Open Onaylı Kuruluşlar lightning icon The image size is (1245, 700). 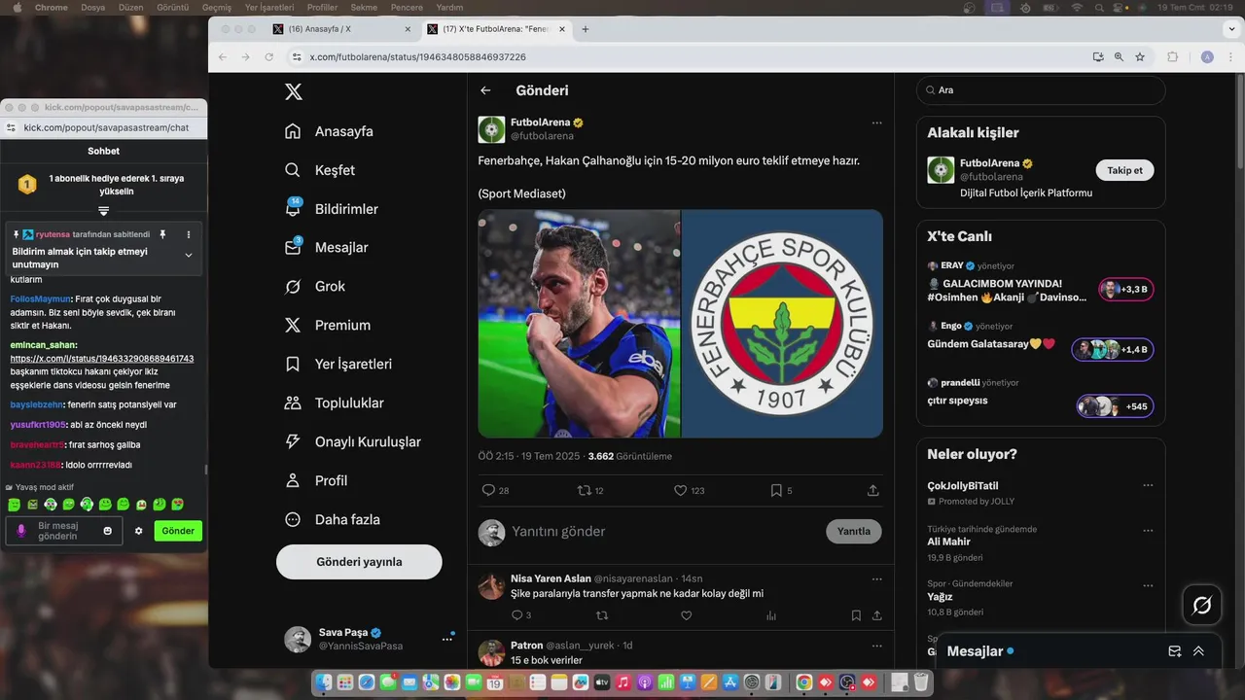[293, 441]
